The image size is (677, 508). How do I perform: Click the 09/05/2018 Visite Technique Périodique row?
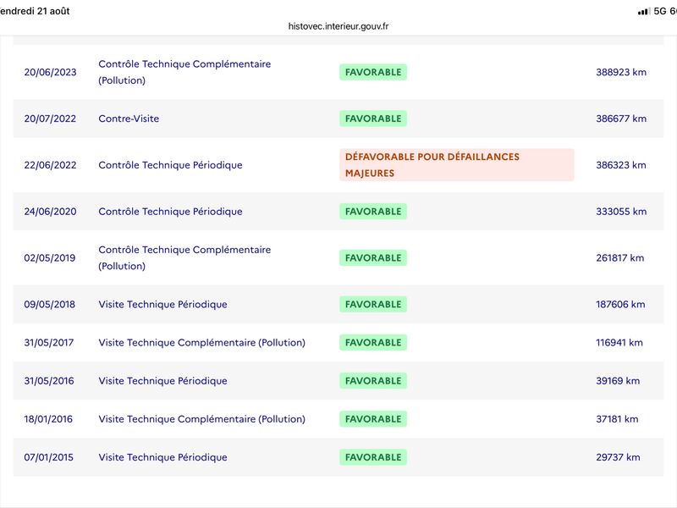pos(338,305)
